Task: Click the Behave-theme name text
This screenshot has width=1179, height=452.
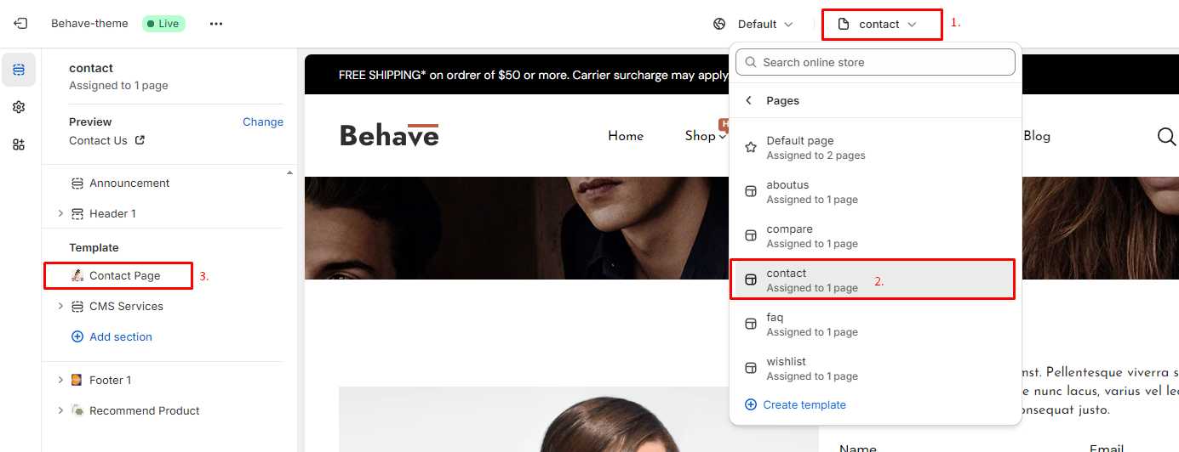Action: point(89,24)
